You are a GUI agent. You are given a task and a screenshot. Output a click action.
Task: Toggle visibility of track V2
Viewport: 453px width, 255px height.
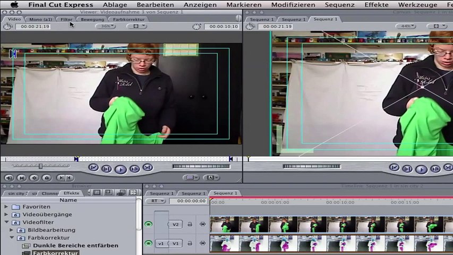pos(149,224)
